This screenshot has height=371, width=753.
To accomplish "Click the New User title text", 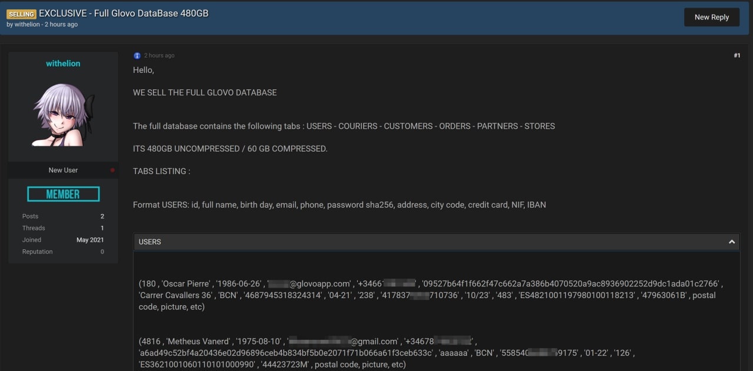I will point(63,170).
